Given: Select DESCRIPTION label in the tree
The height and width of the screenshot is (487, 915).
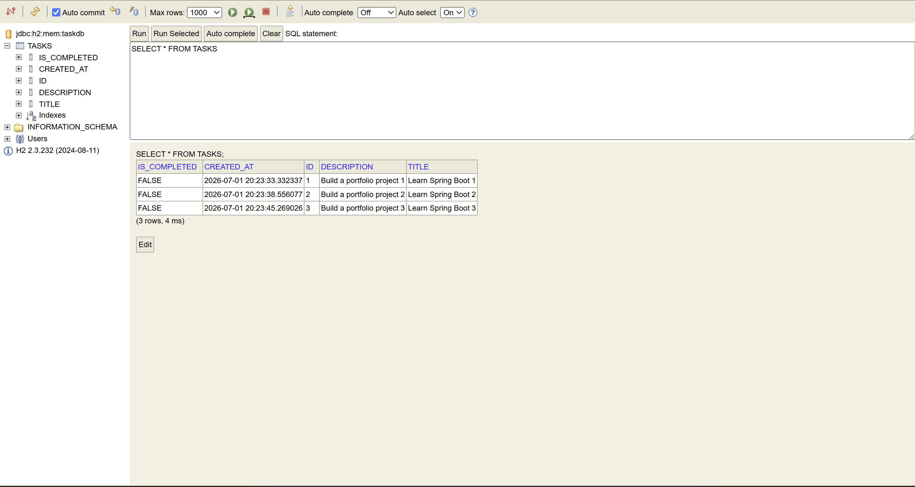Looking at the screenshot, I should tap(65, 93).
